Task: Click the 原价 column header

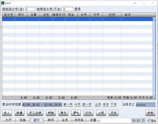Action: (21, 15)
